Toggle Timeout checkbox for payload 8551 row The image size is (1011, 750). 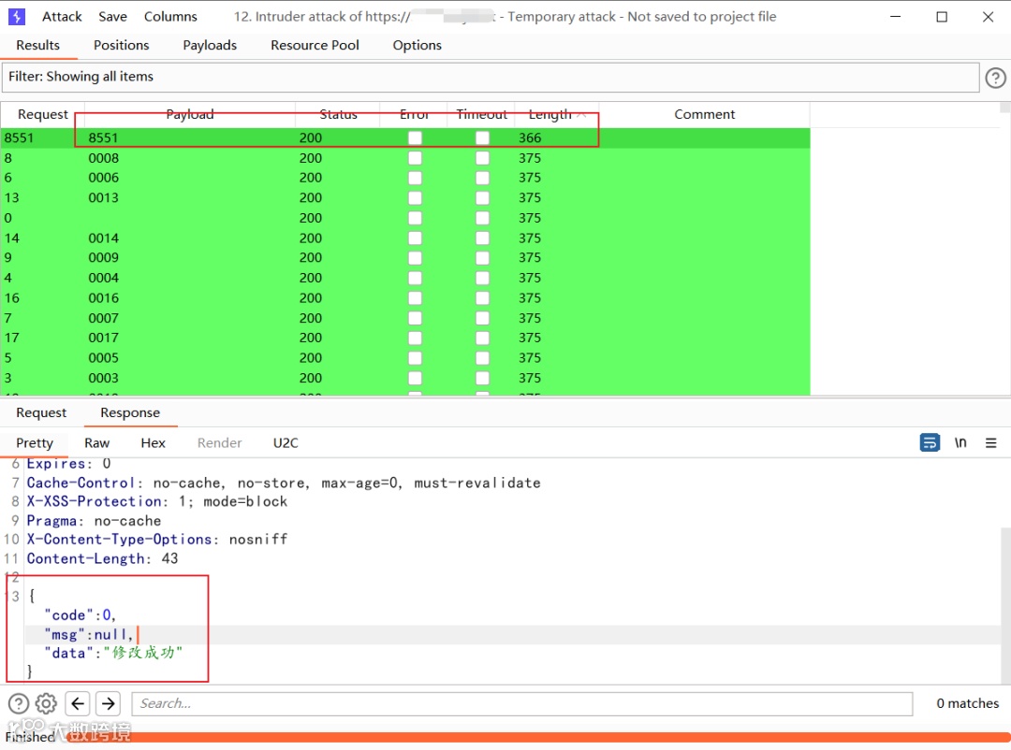(x=482, y=137)
